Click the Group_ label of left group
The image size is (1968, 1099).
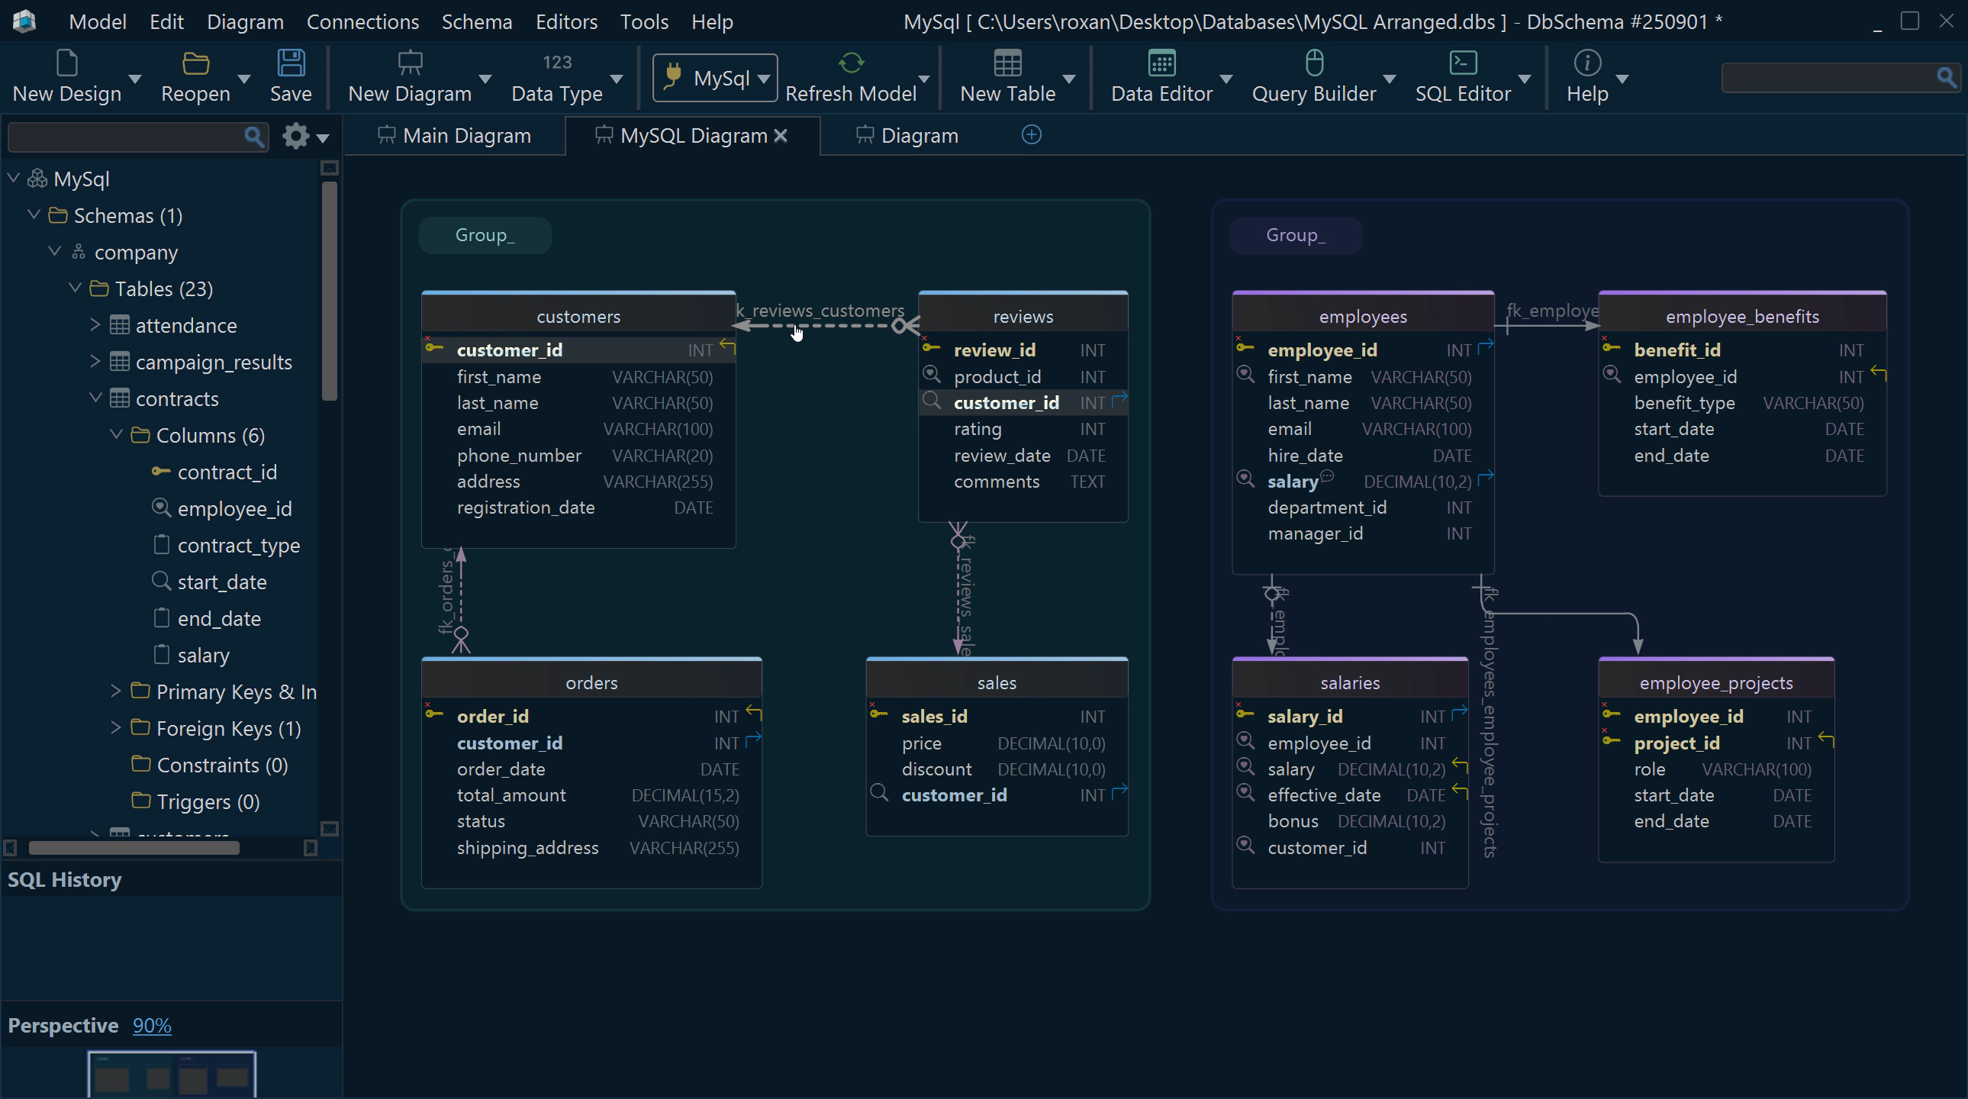485,234
